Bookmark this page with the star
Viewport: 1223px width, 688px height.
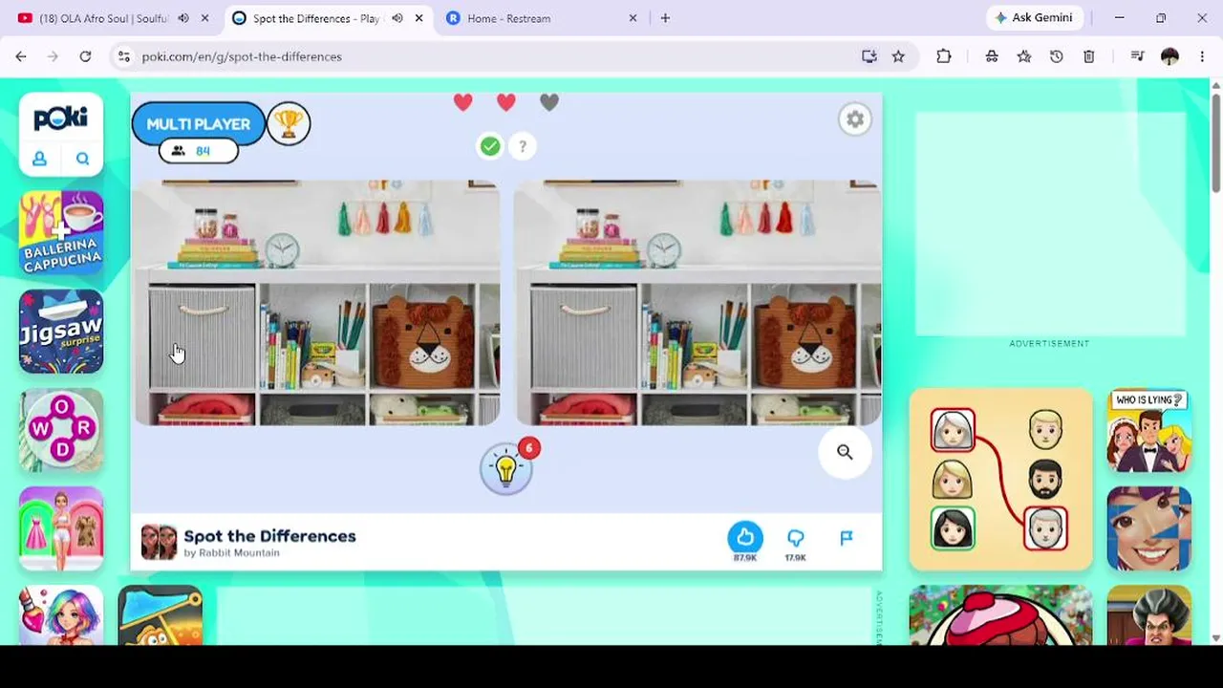click(x=898, y=56)
